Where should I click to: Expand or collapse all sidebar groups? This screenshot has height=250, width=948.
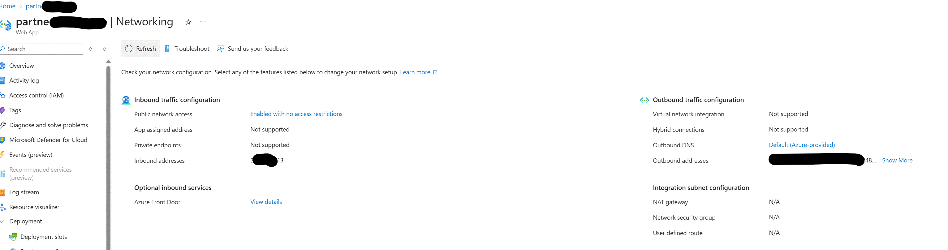click(x=91, y=49)
